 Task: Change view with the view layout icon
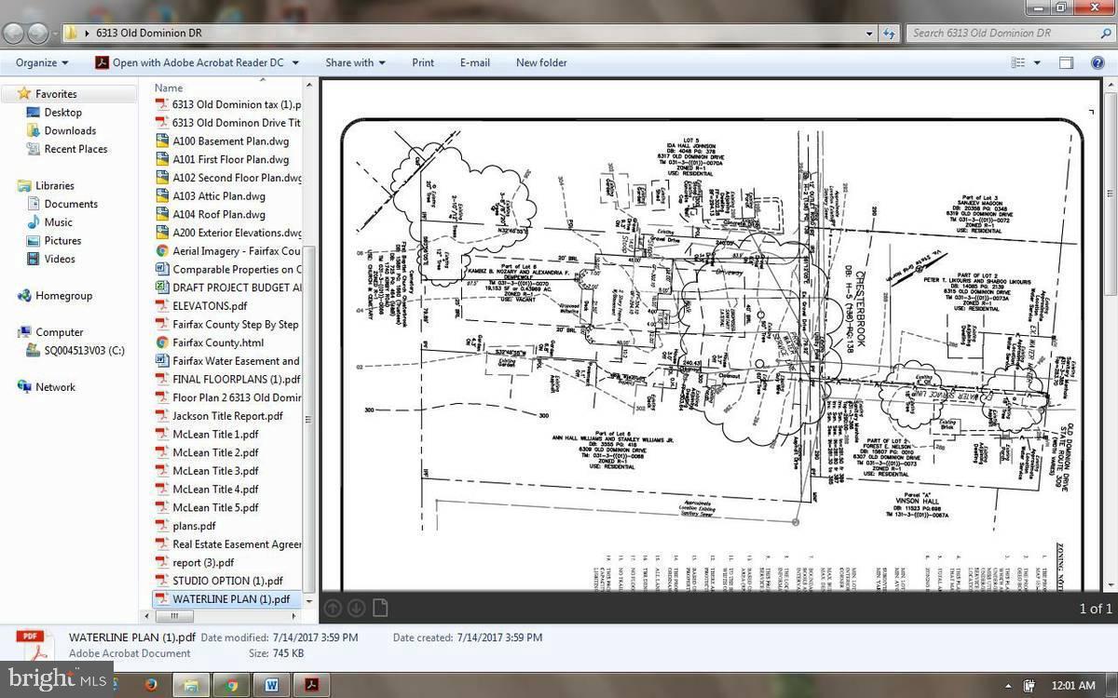tap(1018, 62)
